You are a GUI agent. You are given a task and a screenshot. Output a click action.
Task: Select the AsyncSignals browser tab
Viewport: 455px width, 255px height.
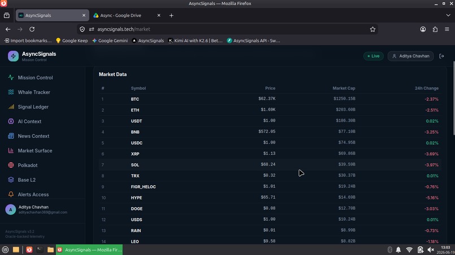(53, 15)
